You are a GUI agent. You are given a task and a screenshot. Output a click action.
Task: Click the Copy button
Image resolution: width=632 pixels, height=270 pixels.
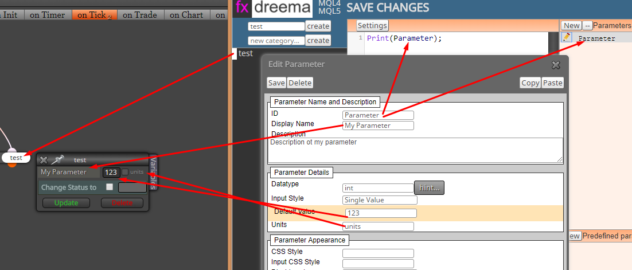pos(530,83)
